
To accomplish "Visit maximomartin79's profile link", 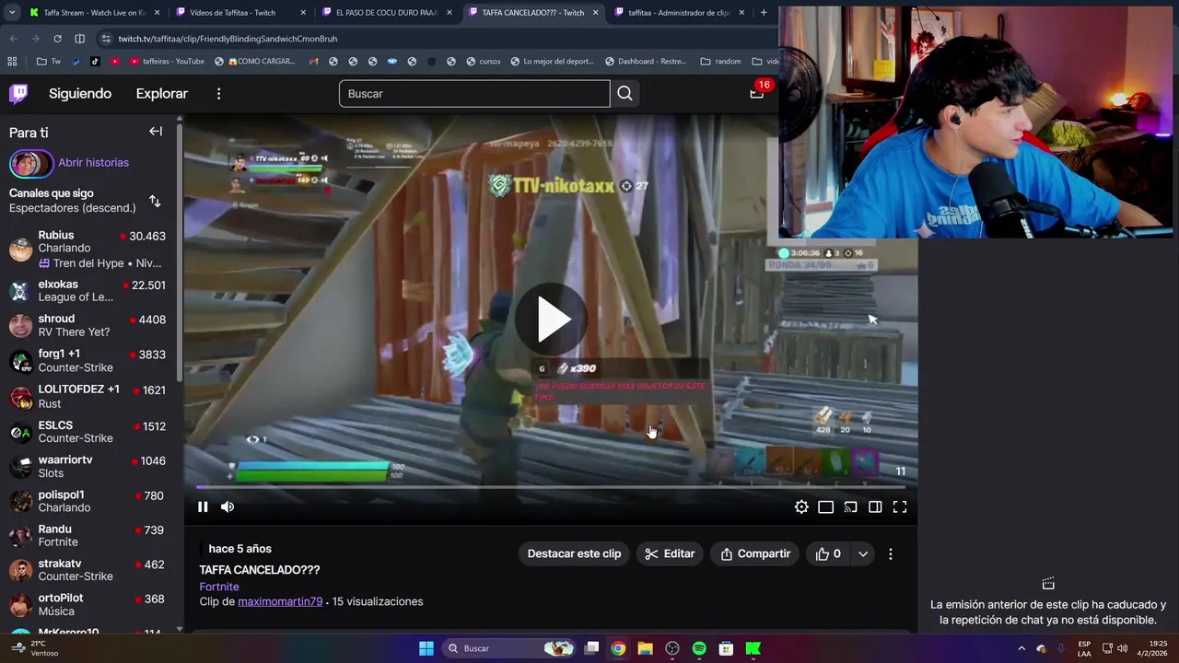I will [x=280, y=601].
